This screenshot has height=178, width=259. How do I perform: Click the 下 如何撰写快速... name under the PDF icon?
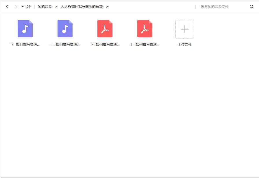(105, 45)
